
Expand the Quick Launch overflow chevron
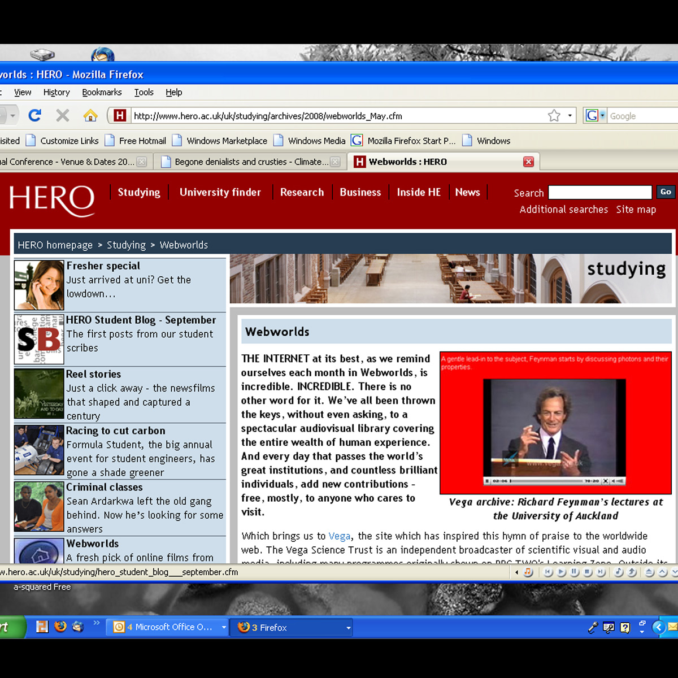click(96, 623)
